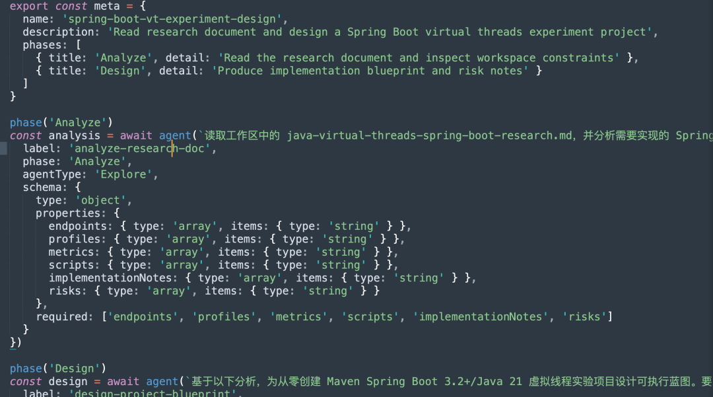The height and width of the screenshot is (397, 713).
Task: Click the word 'export' on the first line
Action: pyautogui.click(x=28, y=6)
